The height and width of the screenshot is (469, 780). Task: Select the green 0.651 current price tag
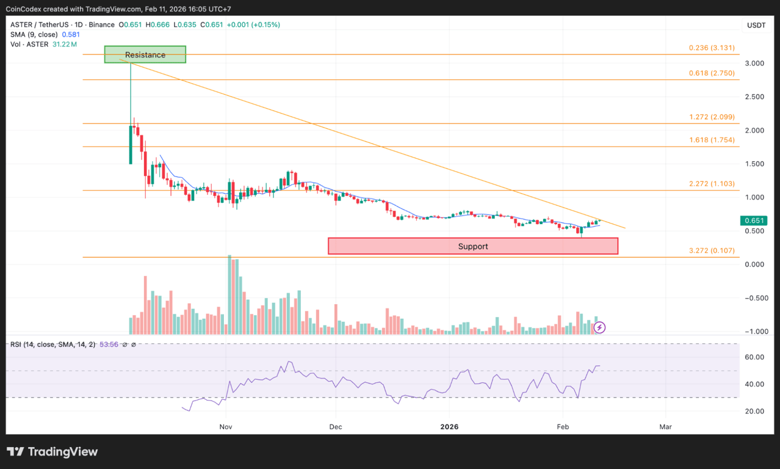click(x=754, y=220)
